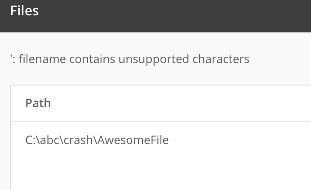Click the Files page title
311x190 pixels.
24,11
